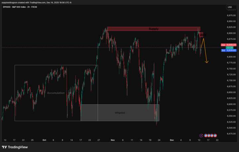This screenshot has width=239, height=152.
Task: Click the 6,800.00 price axis label
Action: pyautogui.click(x=231, y=57)
